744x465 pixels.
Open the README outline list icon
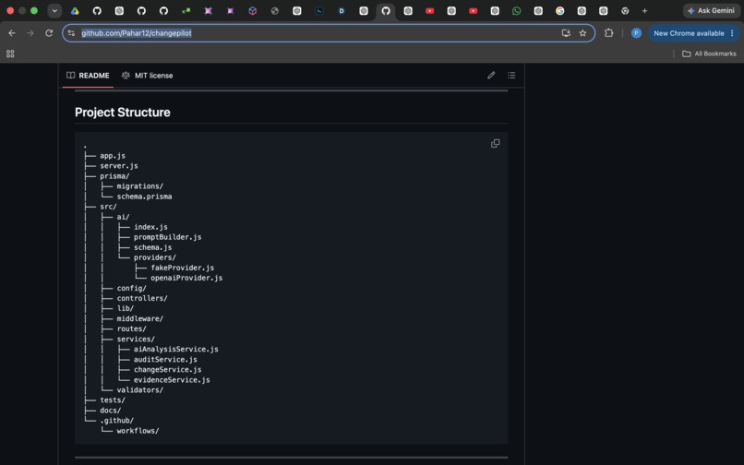511,76
